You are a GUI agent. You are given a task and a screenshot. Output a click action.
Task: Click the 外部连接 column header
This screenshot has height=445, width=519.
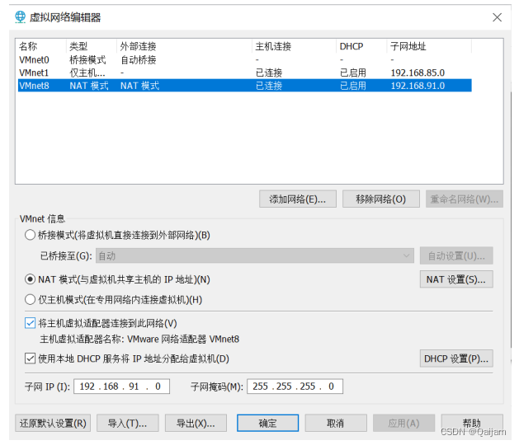click(184, 46)
